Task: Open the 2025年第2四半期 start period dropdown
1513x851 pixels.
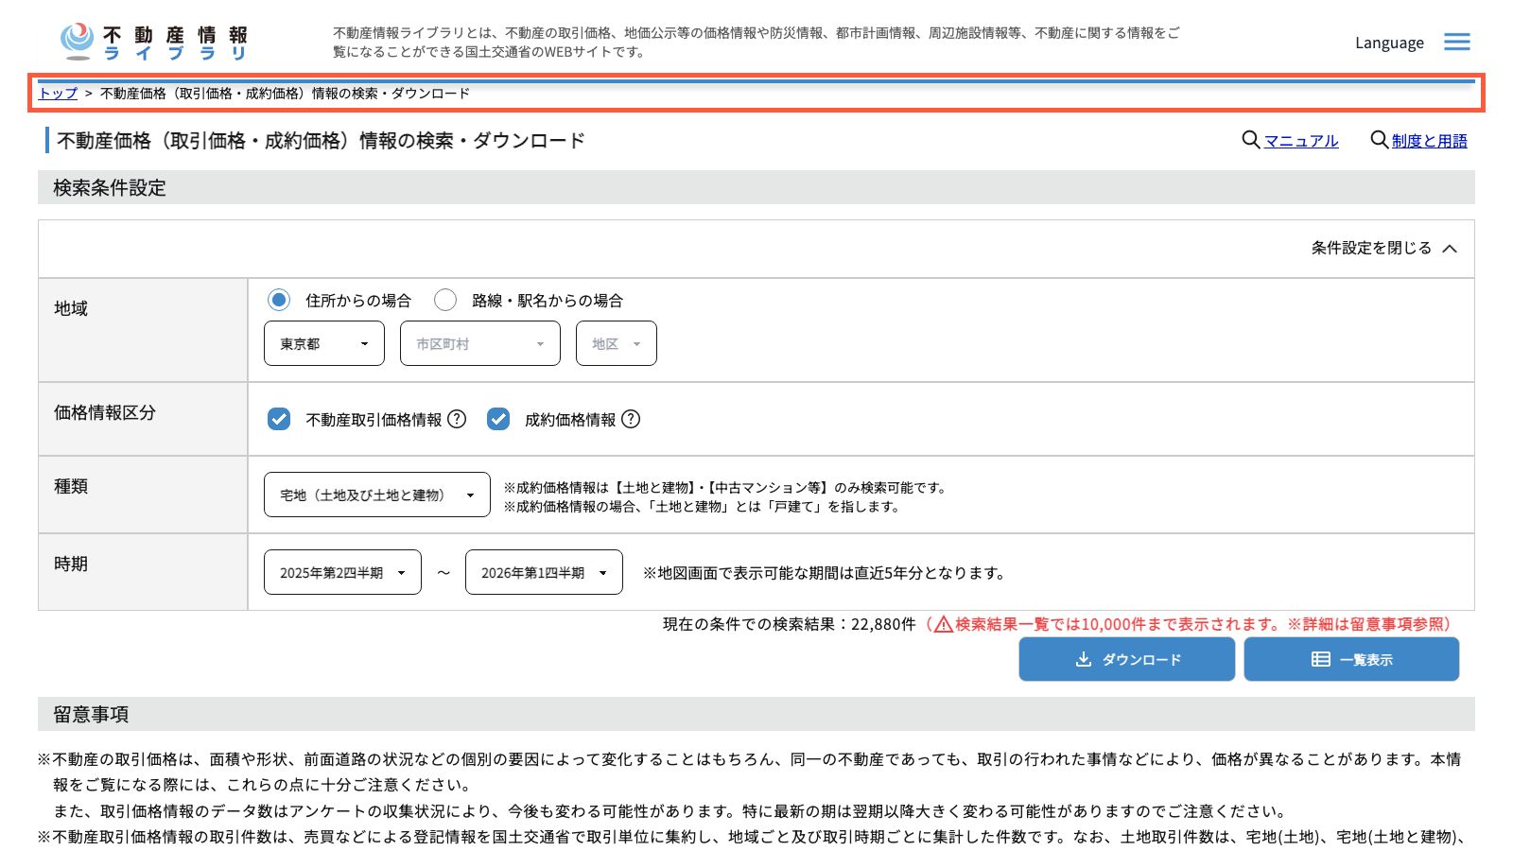Action: [342, 572]
